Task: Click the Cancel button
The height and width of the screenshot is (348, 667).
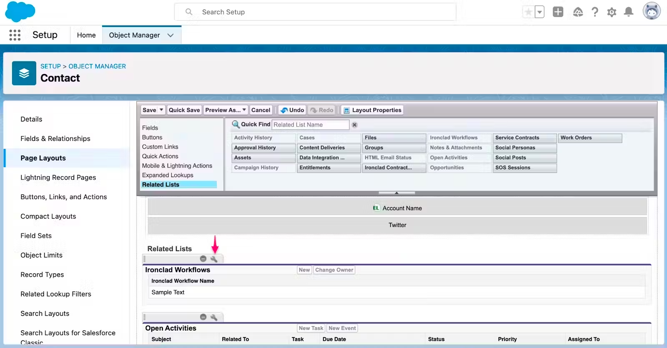Action: [x=261, y=110]
